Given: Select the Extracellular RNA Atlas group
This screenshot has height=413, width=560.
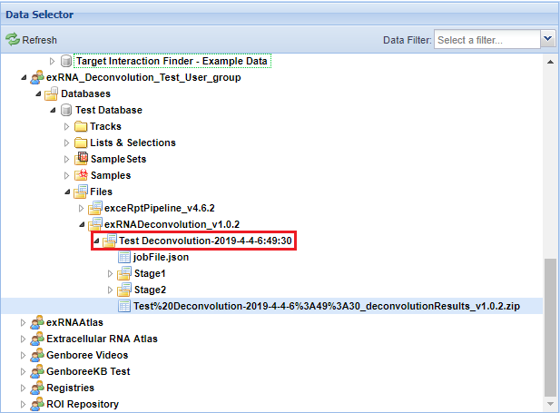Looking at the screenshot, I should pyautogui.click(x=102, y=339).
